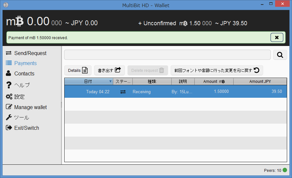
Task: Focus the payments search field
Action: coord(167,55)
